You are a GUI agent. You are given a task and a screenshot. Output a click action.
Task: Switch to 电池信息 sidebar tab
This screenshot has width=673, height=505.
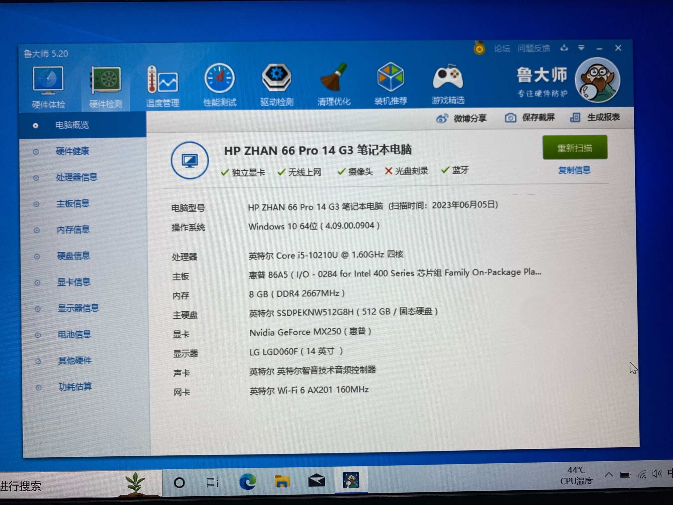(x=74, y=335)
